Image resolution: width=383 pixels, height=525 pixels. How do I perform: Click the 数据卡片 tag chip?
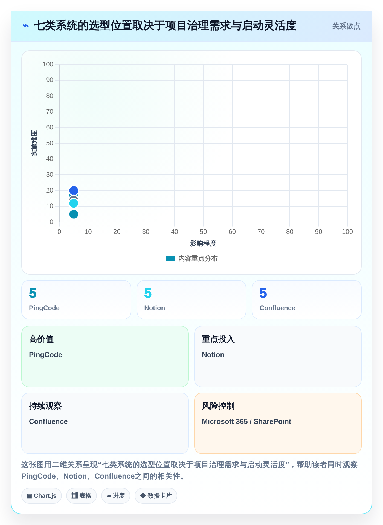[156, 496]
